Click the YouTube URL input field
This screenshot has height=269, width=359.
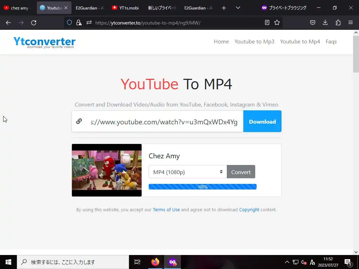[x=164, y=122]
